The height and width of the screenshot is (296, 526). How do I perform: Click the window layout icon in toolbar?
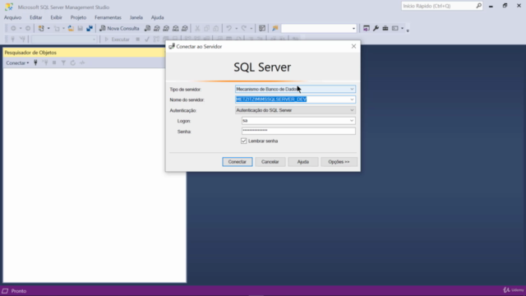[x=395, y=29]
